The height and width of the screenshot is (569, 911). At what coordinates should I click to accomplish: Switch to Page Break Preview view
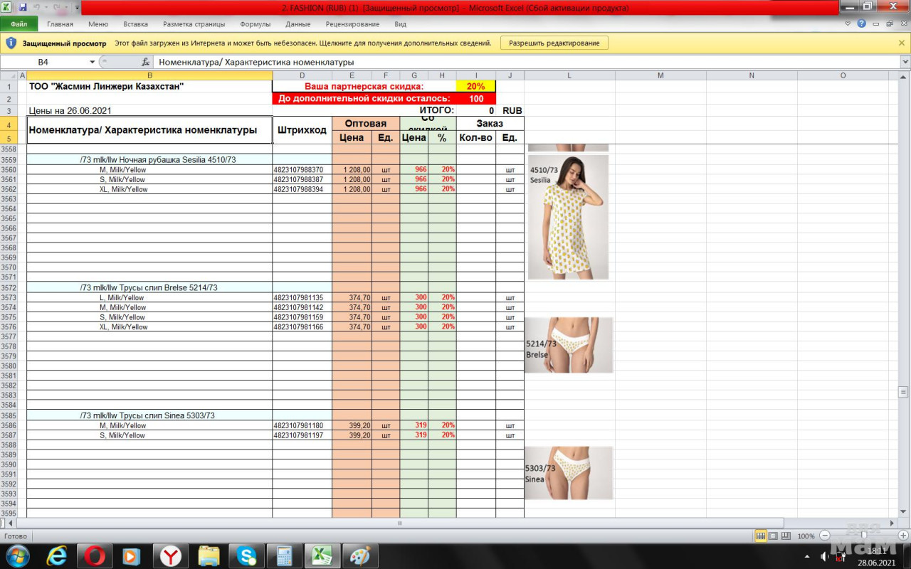coord(786,536)
